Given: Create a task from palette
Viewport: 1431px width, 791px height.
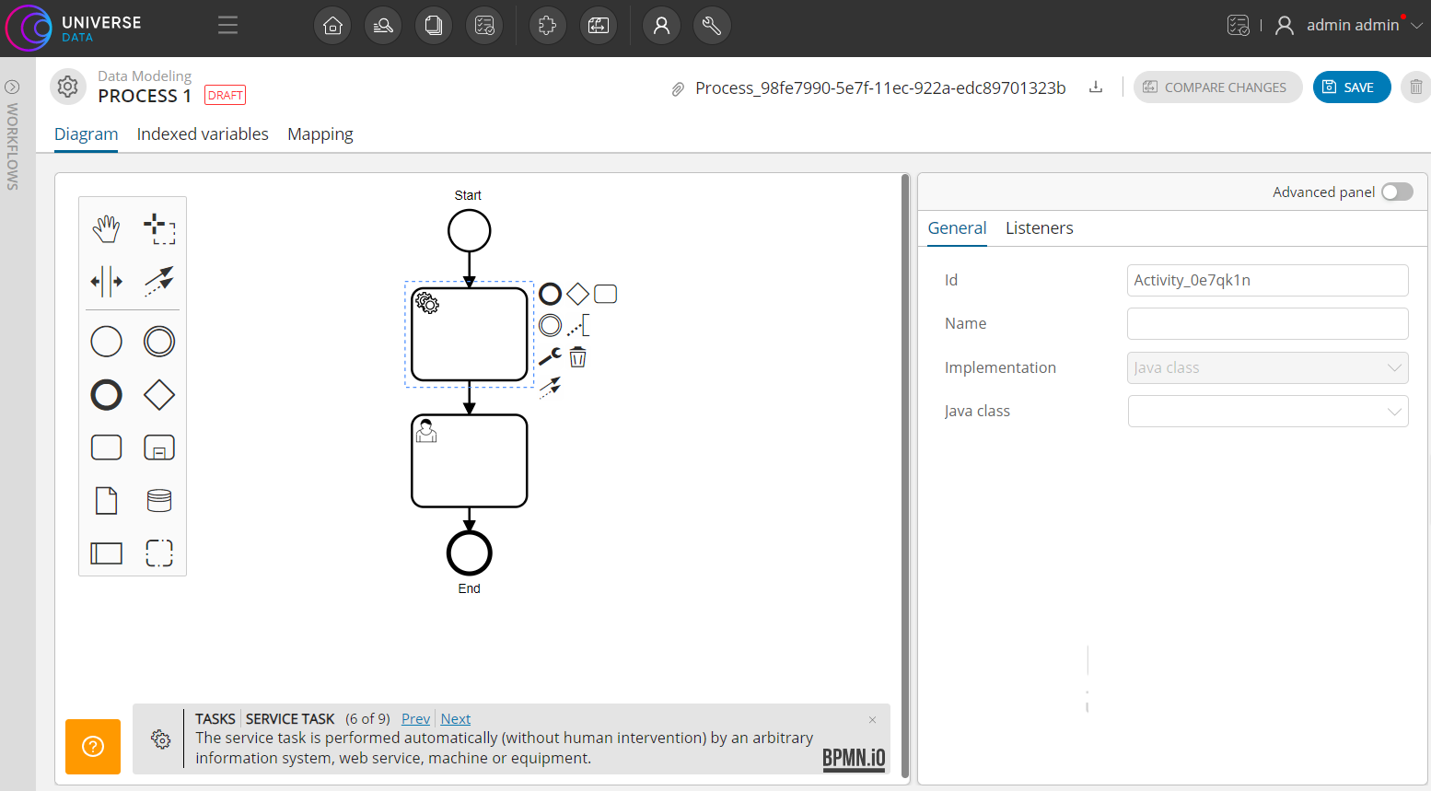Looking at the screenshot, I should (106, 448).
